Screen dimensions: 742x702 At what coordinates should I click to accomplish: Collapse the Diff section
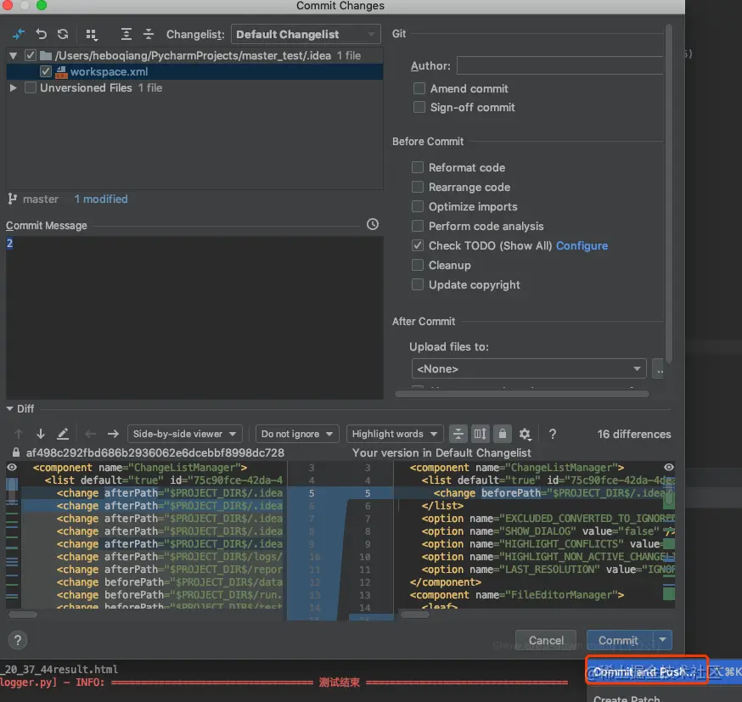click(x=9, y=408)
